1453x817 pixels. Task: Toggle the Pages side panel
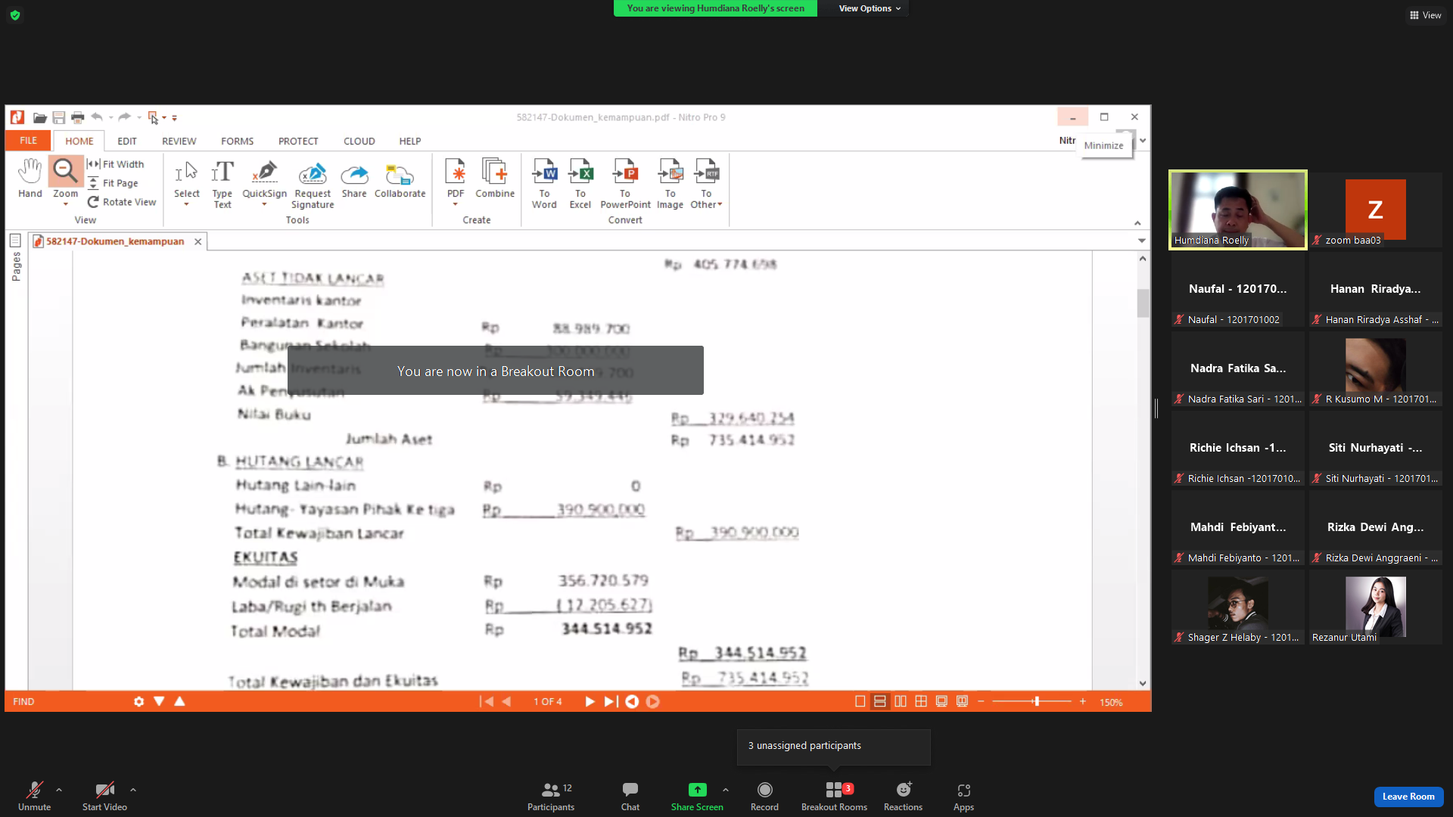click(x=15, y=258)
